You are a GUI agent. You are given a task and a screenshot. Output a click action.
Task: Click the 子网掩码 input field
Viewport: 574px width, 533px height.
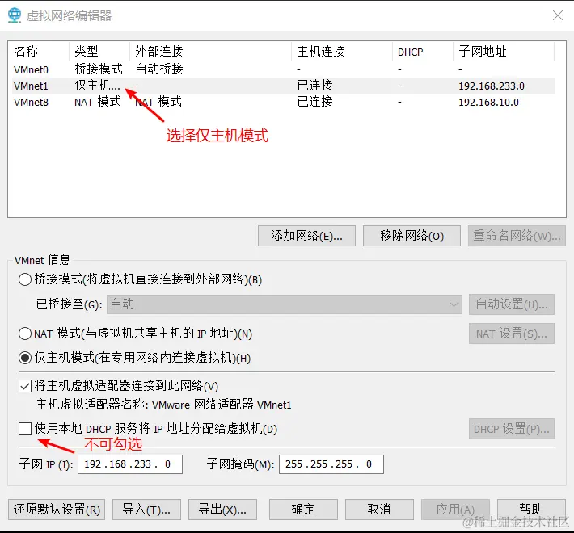tap(331, 464)
